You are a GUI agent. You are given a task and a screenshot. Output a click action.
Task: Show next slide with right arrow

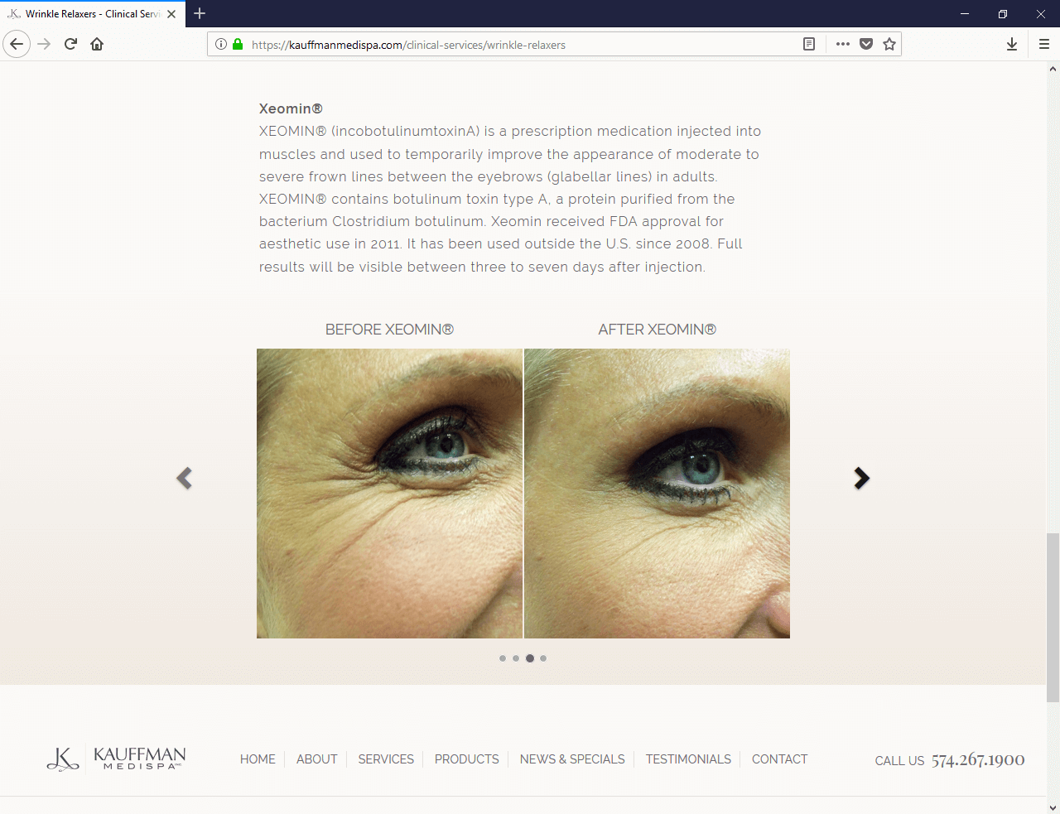[x=861, y=478]
